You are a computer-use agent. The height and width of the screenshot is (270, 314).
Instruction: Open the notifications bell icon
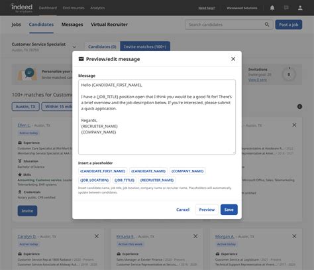[x=272, y=8]
